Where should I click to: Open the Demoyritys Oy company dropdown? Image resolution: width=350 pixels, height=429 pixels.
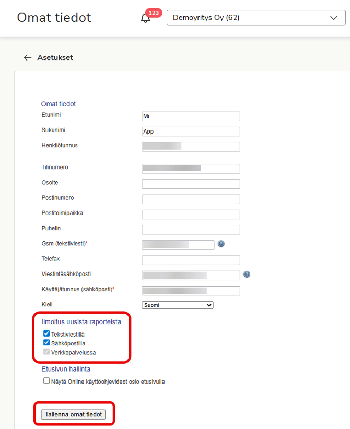255,18
